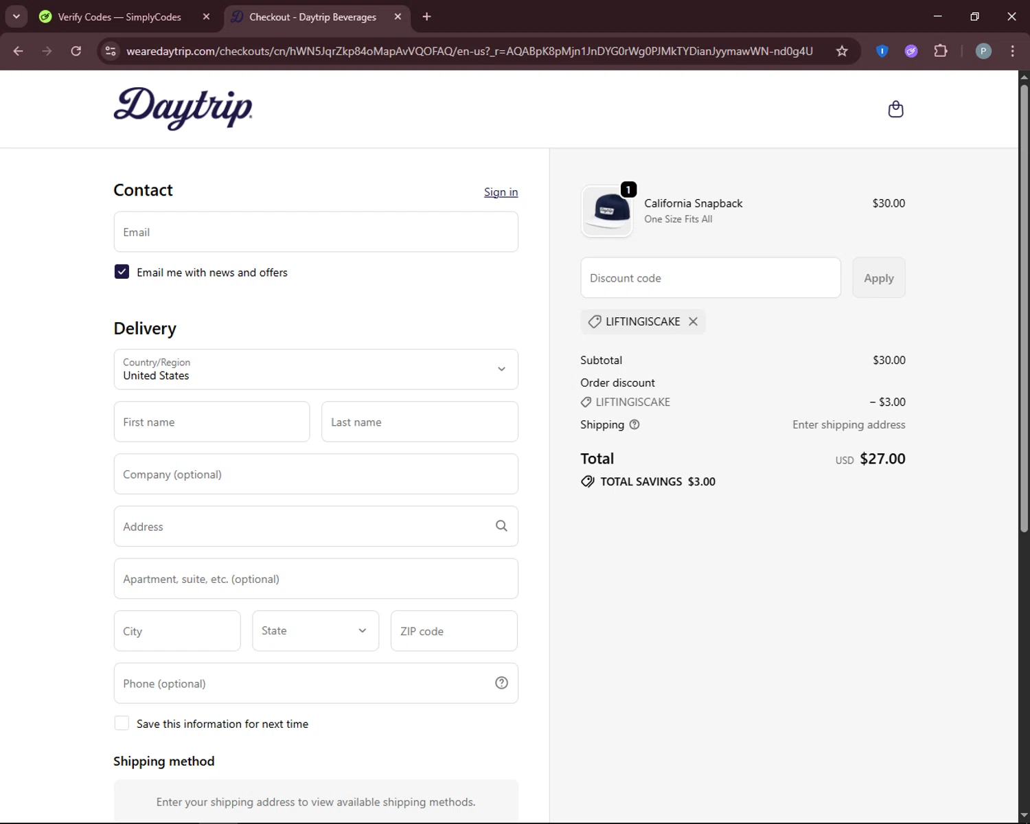Expand the Country/Region dropdown
1030x824 pixels.
316,369
